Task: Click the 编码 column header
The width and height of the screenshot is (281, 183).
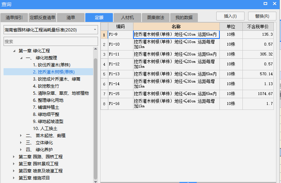Action: [x=120, y=26]
